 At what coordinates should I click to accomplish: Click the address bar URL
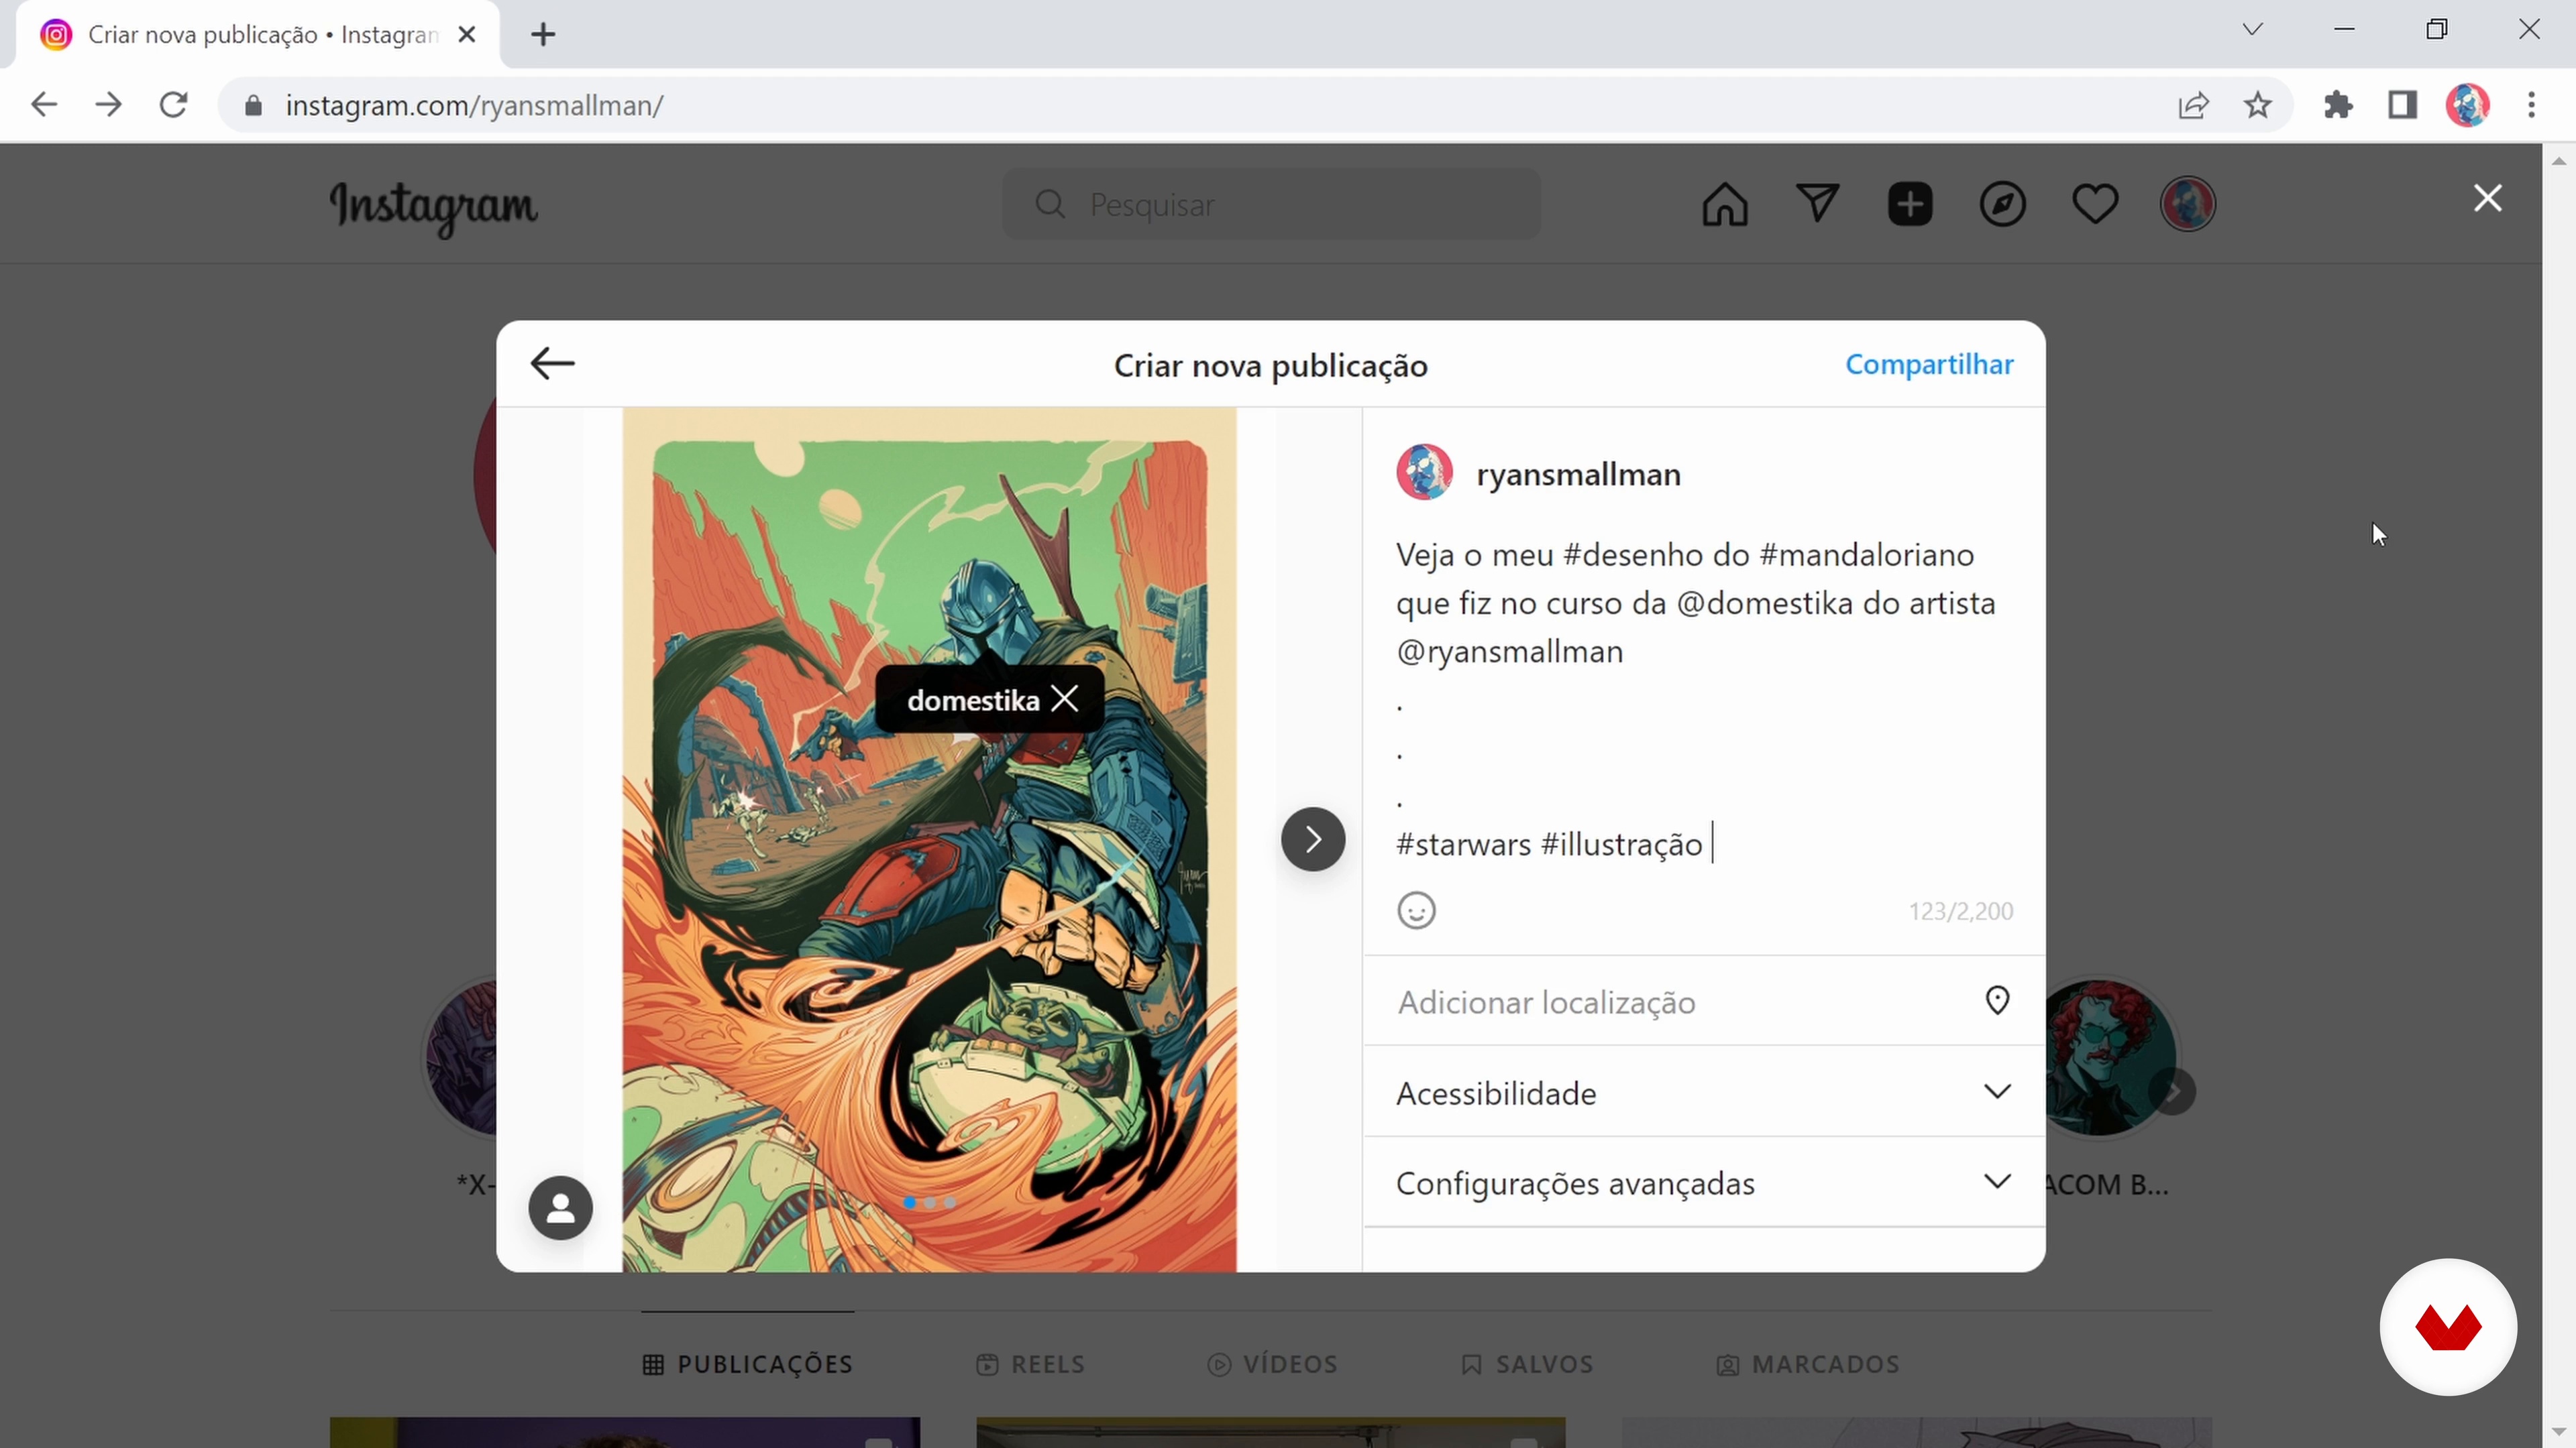[x=474, y=105]
